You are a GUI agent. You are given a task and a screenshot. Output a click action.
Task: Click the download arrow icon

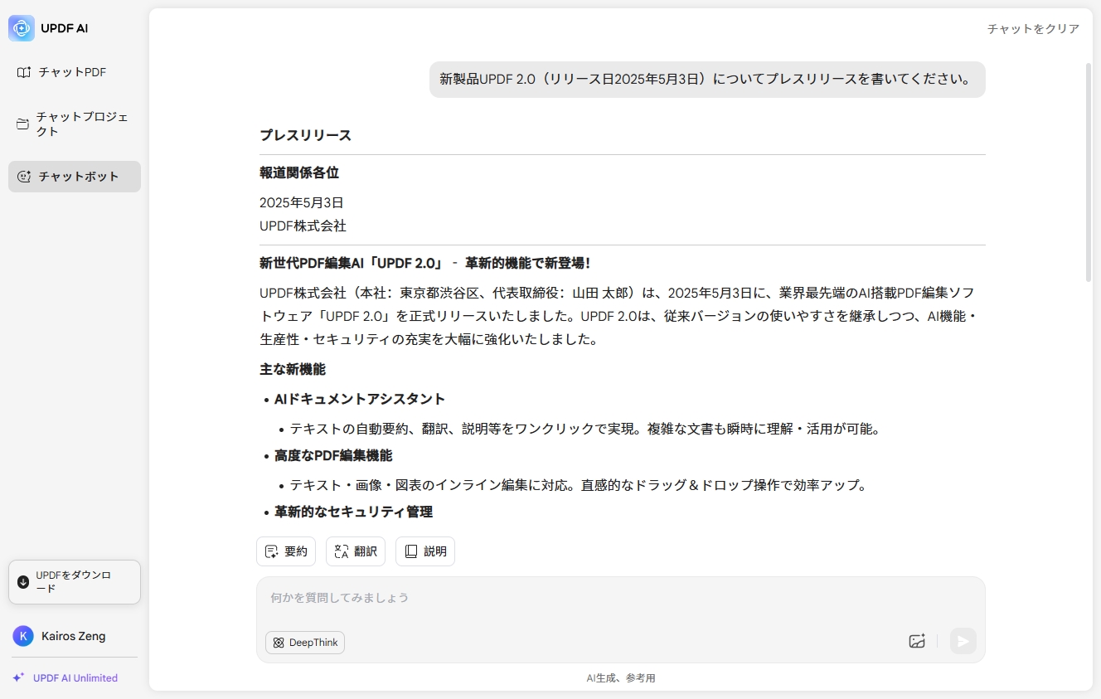coord(23,582)
